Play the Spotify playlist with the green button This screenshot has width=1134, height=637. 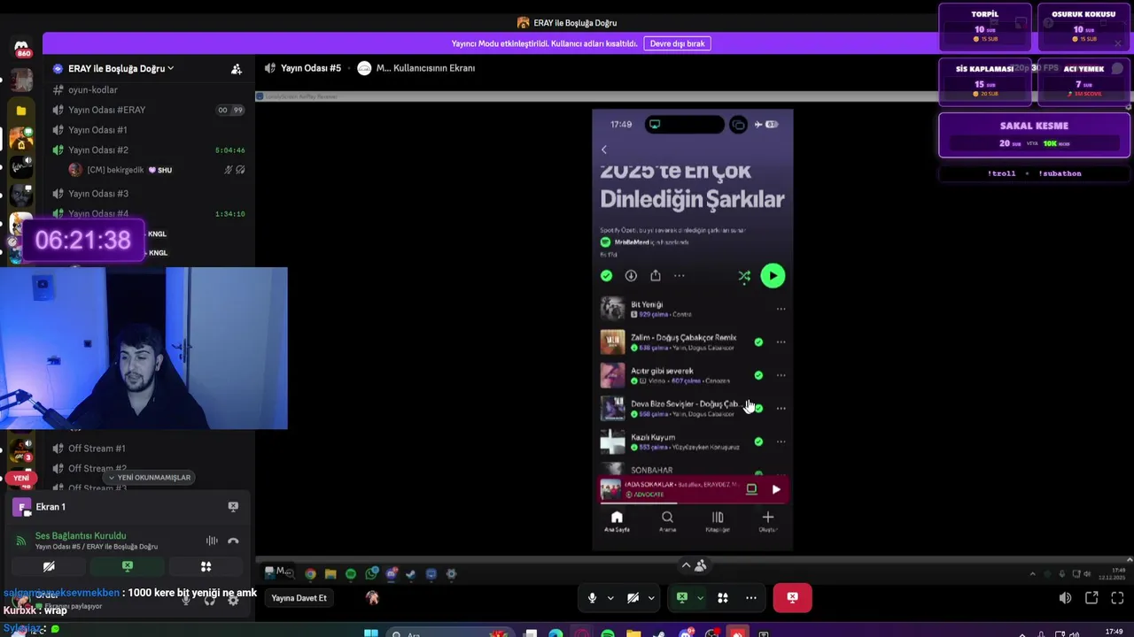[x=773, y=276]
